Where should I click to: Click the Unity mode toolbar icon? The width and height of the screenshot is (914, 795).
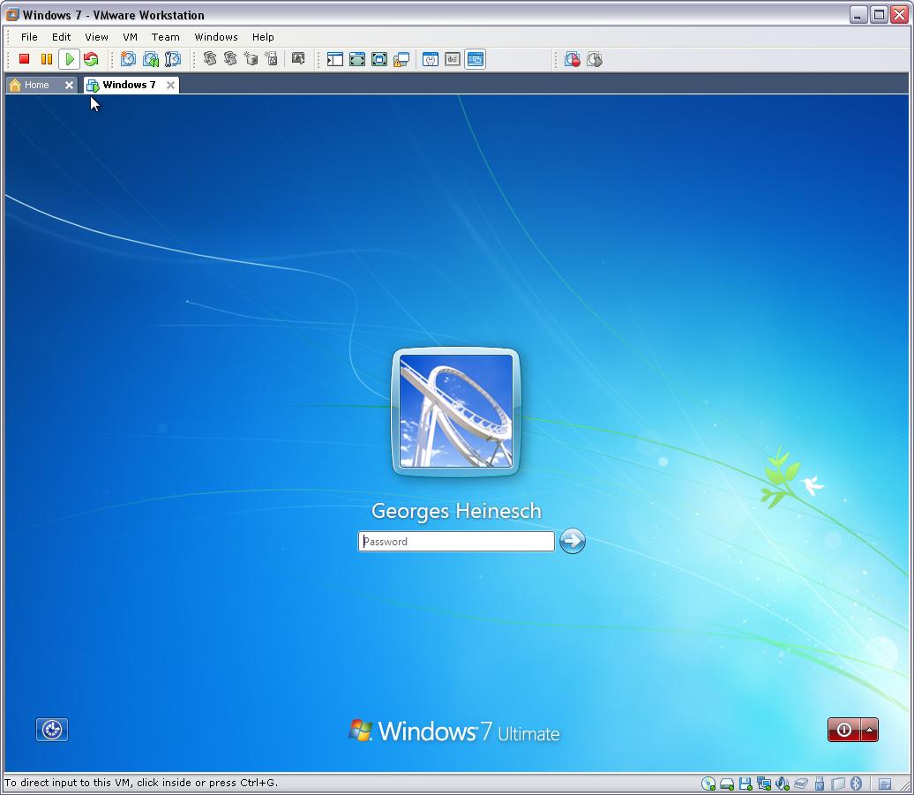pos(401,59)
